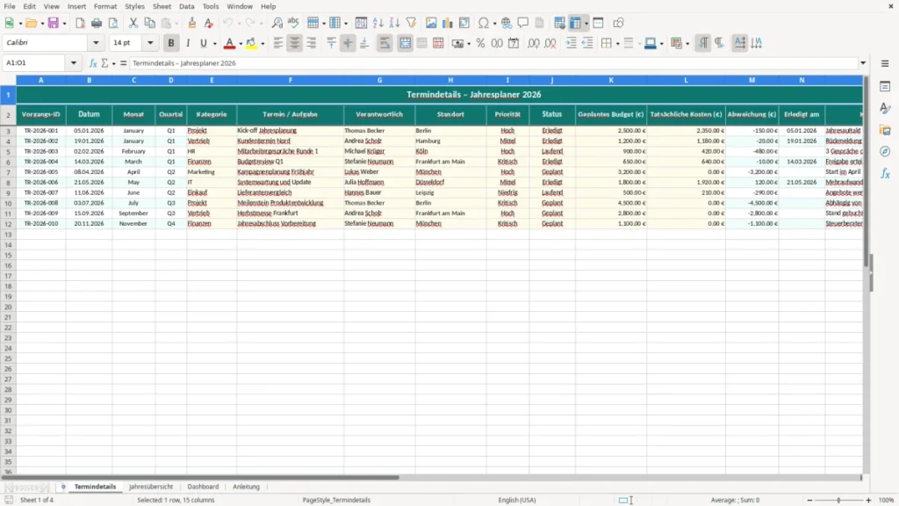Format cells as percent
The image size is (899, 506).
pyautogui.click(x=480, y=43)
